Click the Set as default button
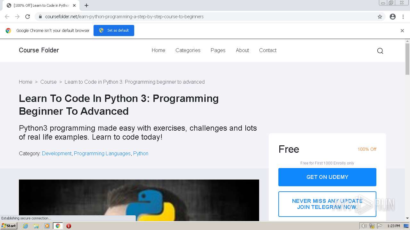 click(x=114, y=30)
